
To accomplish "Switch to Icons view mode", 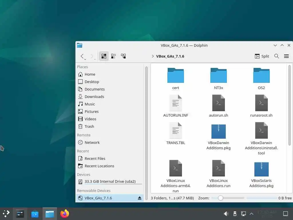I will pos(104,56).
